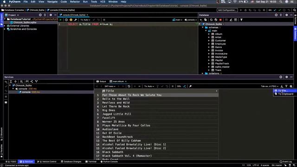Expand the Artist table
This screenshot has height=167, width=297.
209,37
